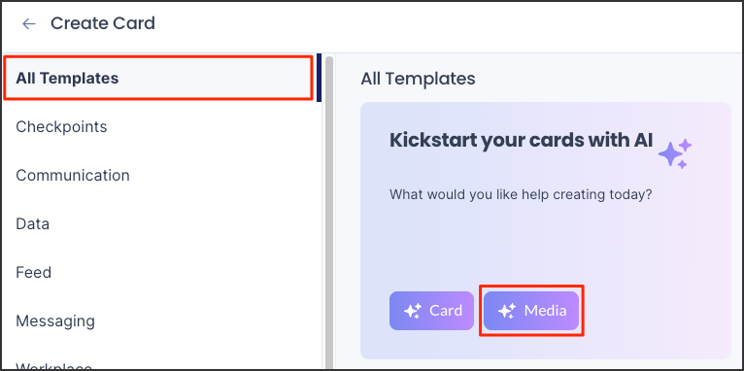Viewport: 744px width, 371px height.
Task: Start AI Media creation with the Media button
Action: [531, 311]
